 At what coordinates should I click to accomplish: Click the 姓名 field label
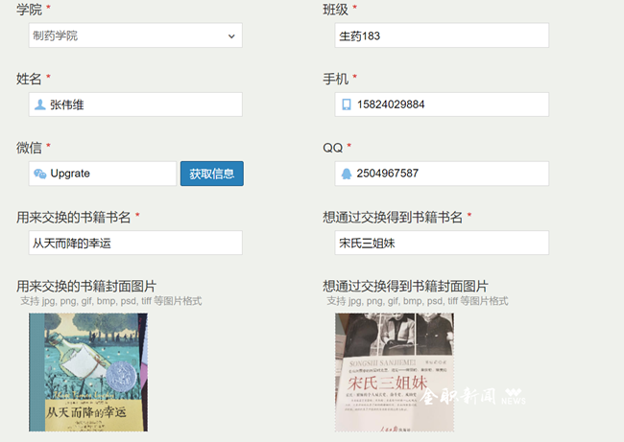(29, 79)
